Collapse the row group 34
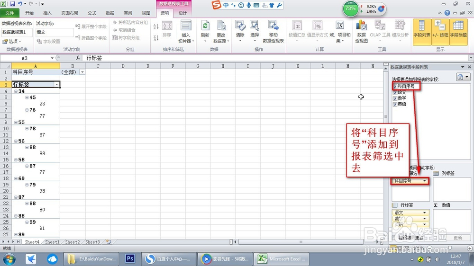Screen dimensions: 474x266 (16, 91)
